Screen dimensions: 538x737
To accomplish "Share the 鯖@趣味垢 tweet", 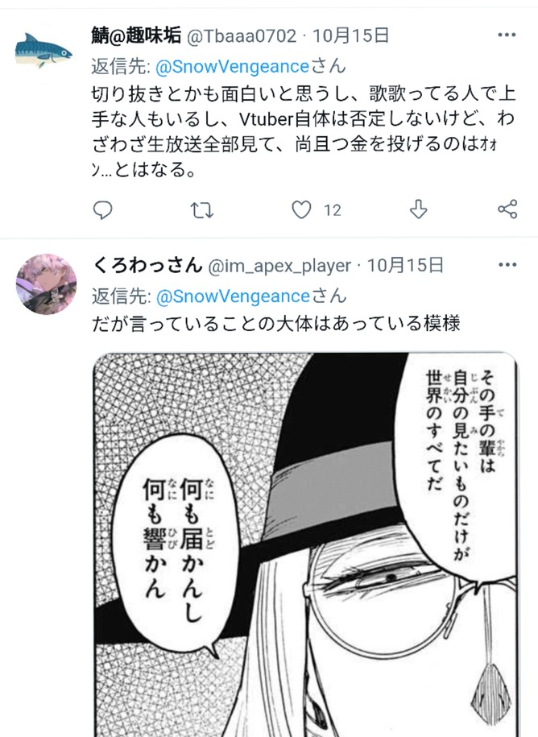I will tap(507, 209).
